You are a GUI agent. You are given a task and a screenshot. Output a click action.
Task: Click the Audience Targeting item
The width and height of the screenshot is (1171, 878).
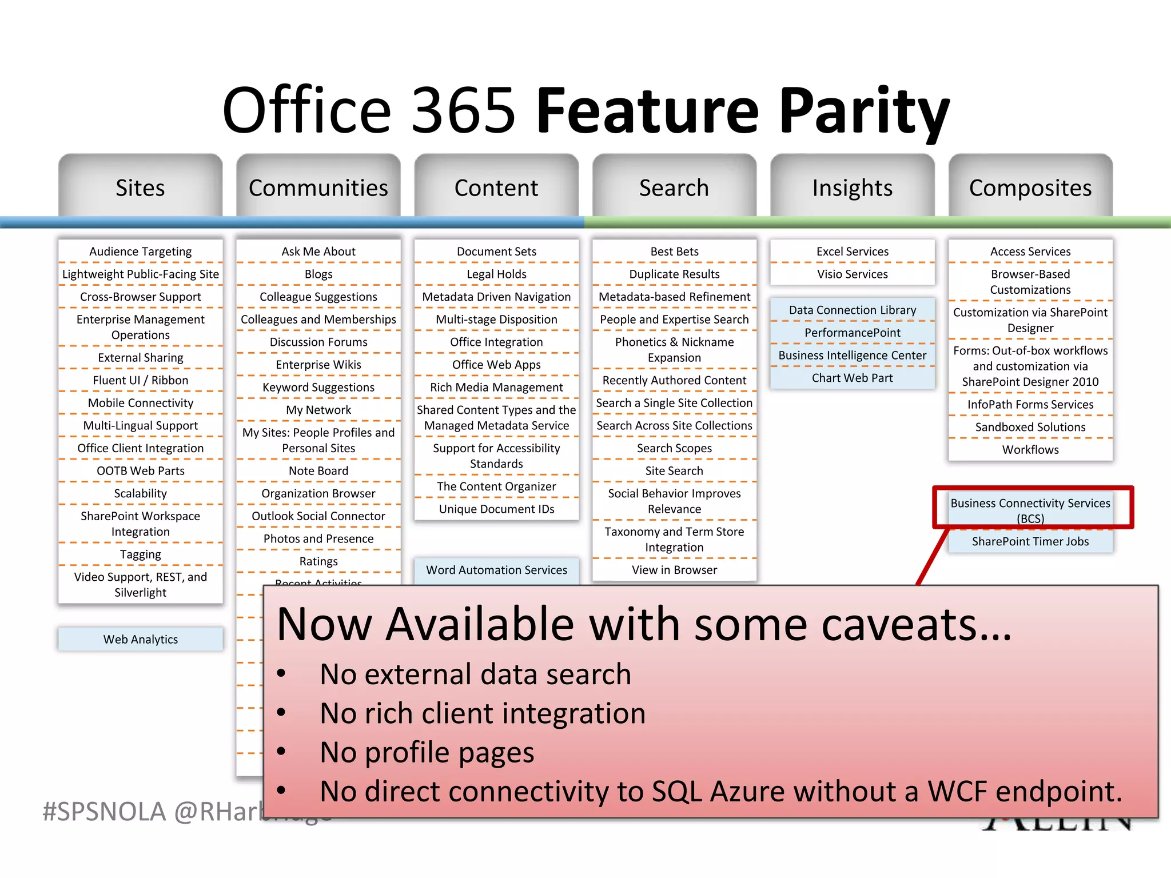(x=141, y=252)
